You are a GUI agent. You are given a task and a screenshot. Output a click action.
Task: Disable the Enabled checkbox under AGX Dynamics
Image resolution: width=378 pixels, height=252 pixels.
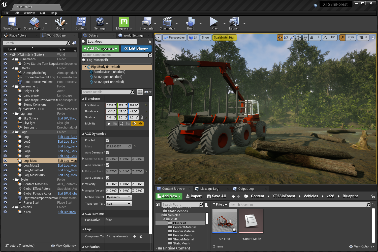coord(107,140)
